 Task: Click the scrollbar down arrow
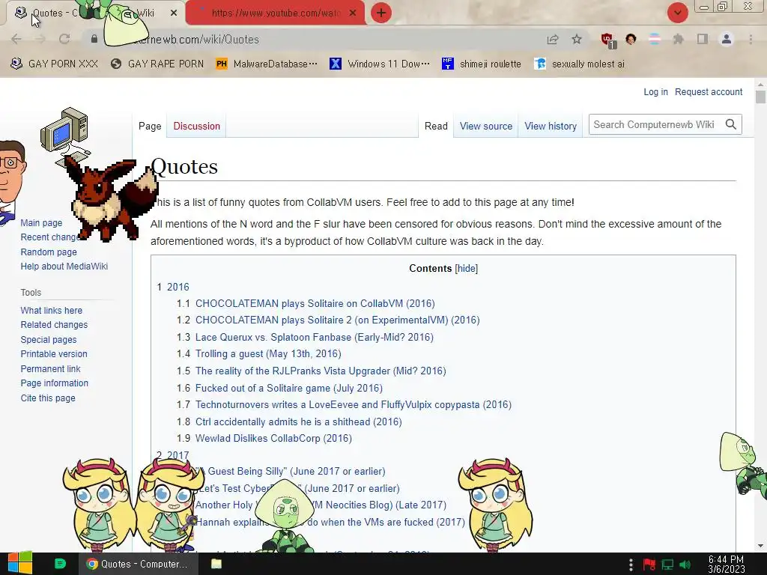pos(760,546)
